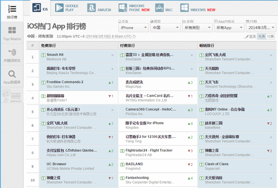Open the Top Matrix grid icon
The width and height of the screenshot is (278, 188).
(12, 30)
